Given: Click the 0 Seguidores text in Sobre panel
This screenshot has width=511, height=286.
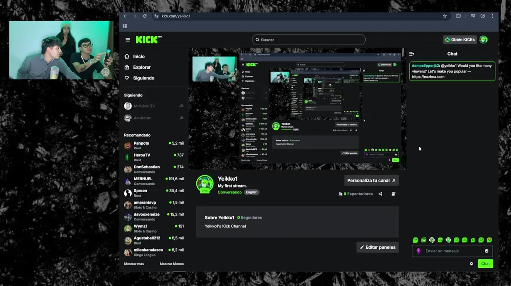Looking at the screenshot, I should 249,218.
